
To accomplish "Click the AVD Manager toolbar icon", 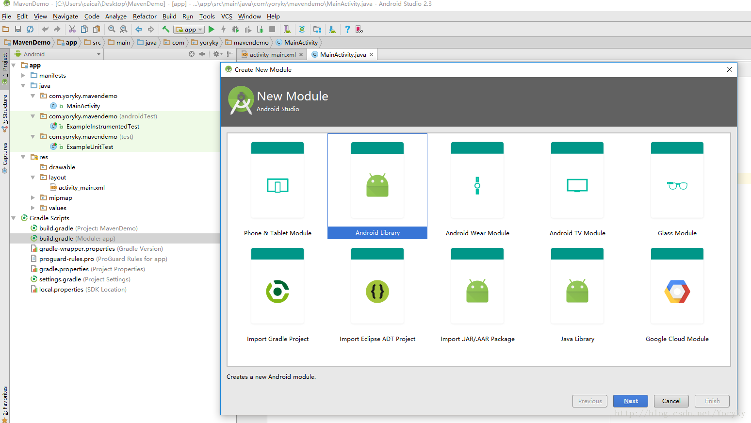I will tap(287, 29).
